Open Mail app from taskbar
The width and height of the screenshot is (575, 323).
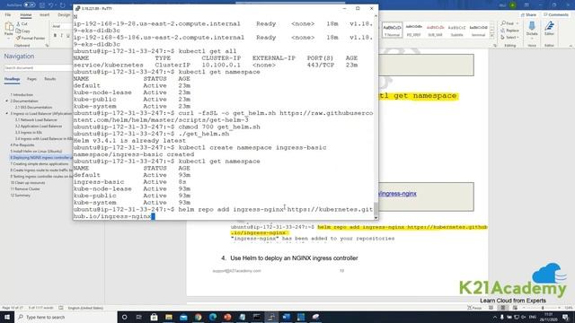pyautogui.click(x=183, y=317)
